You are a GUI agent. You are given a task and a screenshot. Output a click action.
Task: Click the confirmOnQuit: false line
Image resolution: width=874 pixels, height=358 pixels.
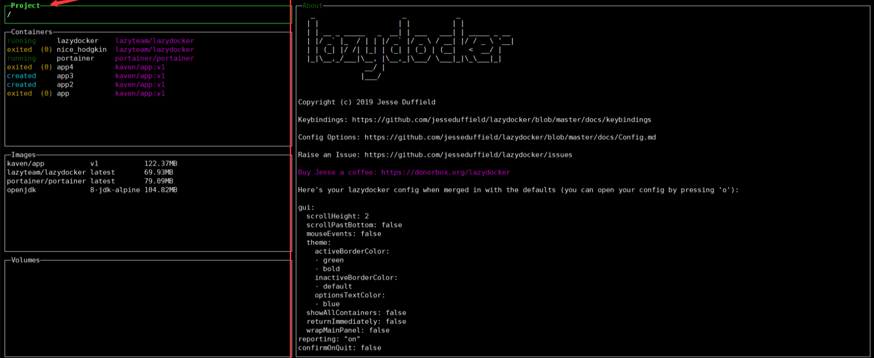(340, 348)
